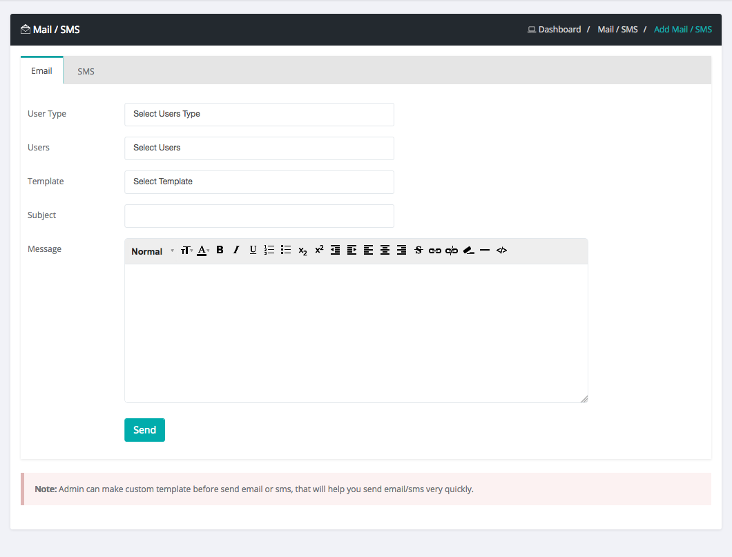The width and height of the screenshot is (732, 557).
Task: Click the insert link icon
Action: pos(435,251)
